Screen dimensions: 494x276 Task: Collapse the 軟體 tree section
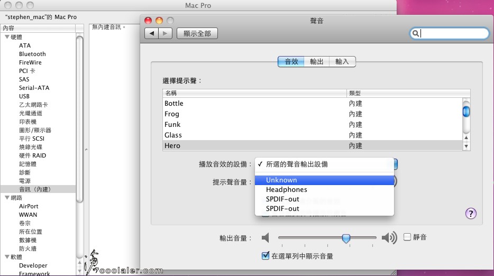pos(7,257)
